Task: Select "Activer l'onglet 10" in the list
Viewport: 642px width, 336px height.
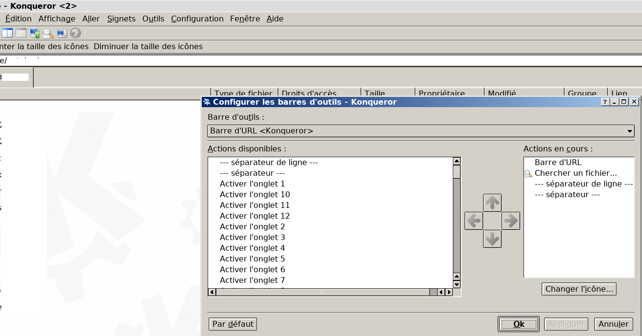Action: pyautogui.click(x=255, y=194)
